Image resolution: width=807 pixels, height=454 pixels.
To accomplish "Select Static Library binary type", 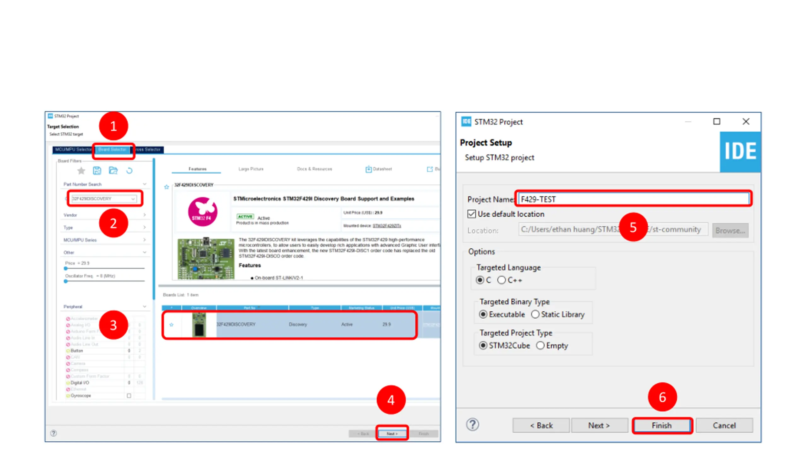I will (x=535, y=314).
